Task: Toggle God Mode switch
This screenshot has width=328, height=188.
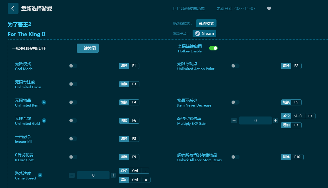Action: [73, 66]
